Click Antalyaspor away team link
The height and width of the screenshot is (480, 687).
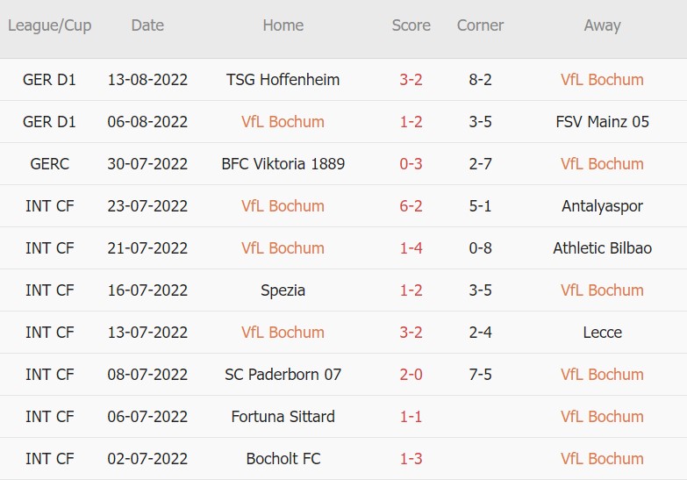[602, 206]
